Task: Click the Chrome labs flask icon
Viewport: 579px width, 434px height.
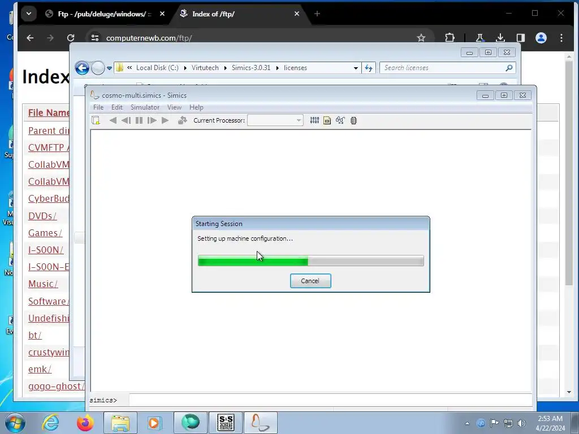Action: coord(479,38)
